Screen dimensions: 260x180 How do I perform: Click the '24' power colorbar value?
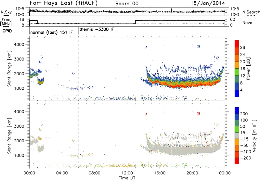coord(242,55)
